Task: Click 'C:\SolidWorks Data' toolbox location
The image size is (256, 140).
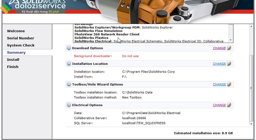Action: click(137, 92)
